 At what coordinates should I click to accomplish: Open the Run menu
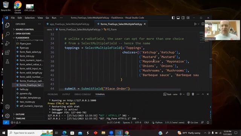[x=54, y=18]
